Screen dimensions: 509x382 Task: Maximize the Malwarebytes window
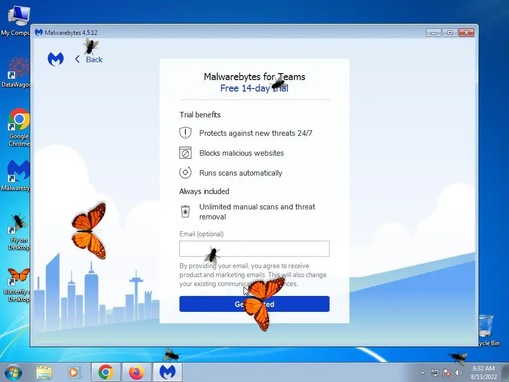click(450, 32)
